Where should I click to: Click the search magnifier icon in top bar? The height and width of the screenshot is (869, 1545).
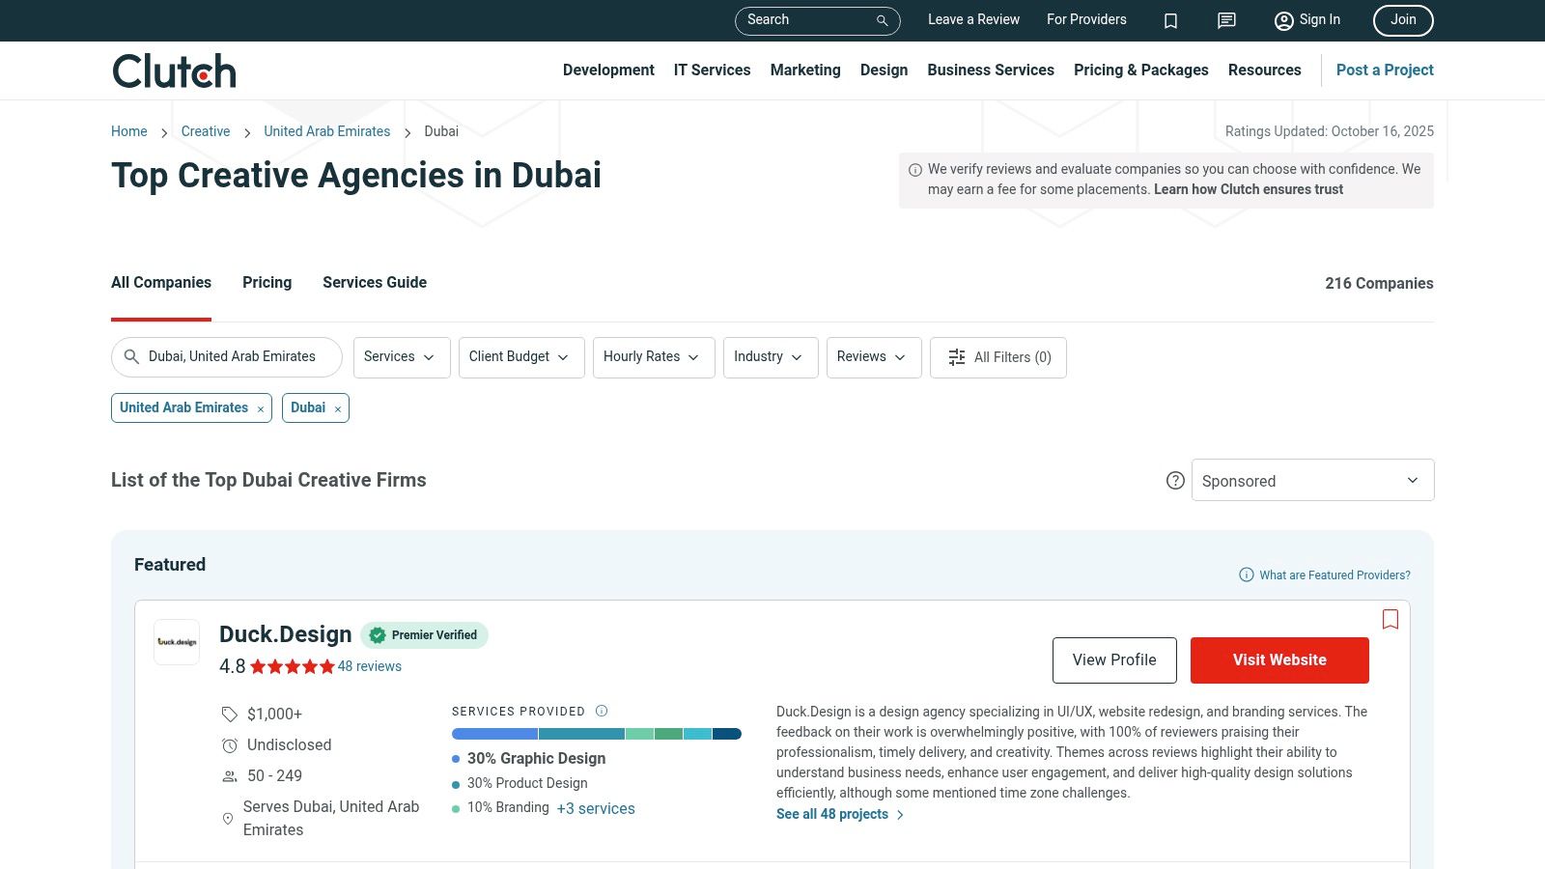pyautogui.click(x=882, y=20)
